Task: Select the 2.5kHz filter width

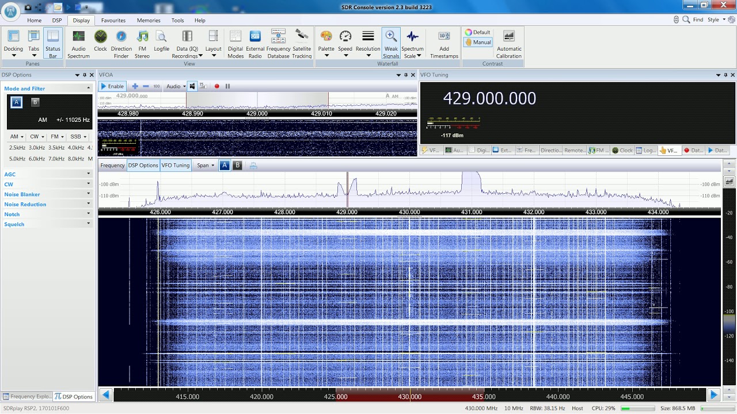Action: point(17,148)
